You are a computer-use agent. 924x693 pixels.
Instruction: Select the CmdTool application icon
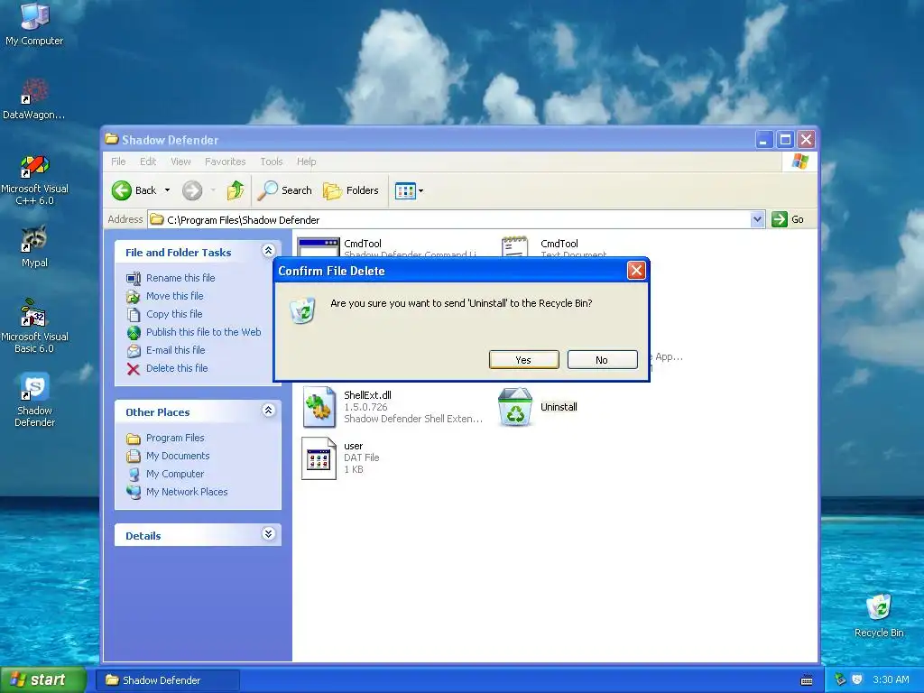pyautogui.click(x=319, y=246)
